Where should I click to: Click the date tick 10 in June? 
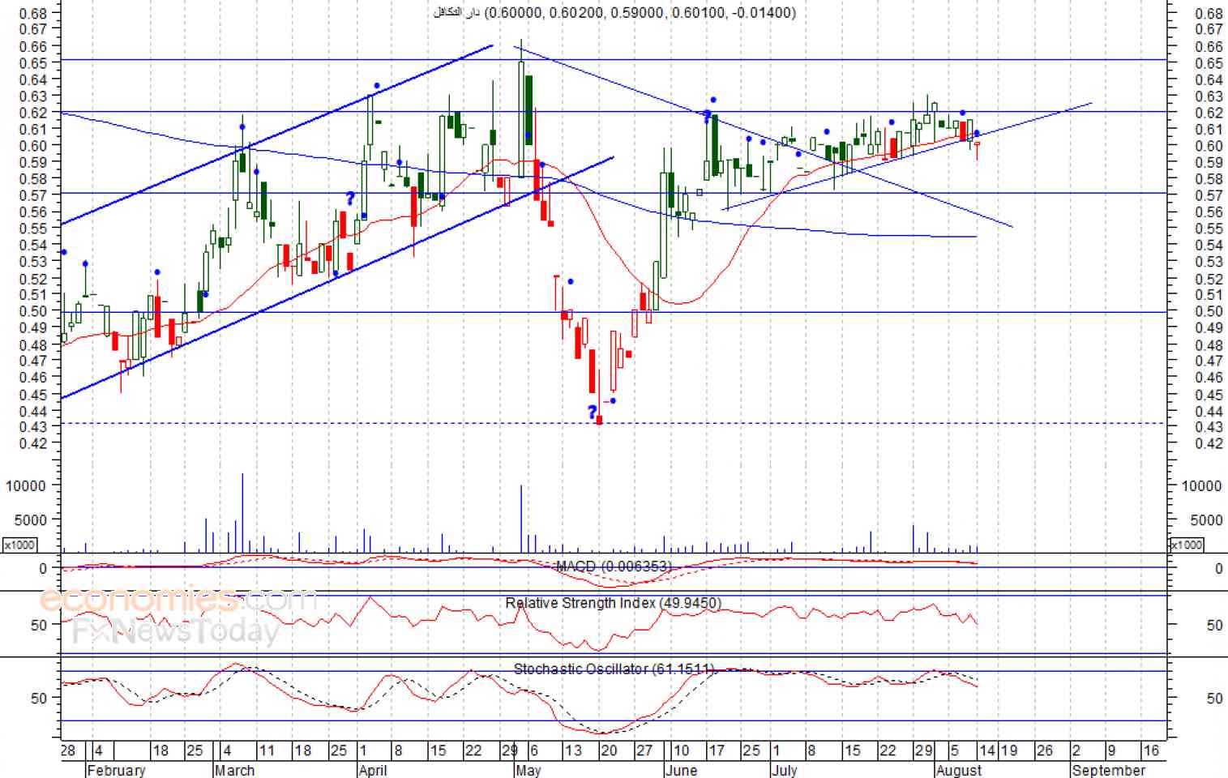pyautogui.click(x=682, y=750)
